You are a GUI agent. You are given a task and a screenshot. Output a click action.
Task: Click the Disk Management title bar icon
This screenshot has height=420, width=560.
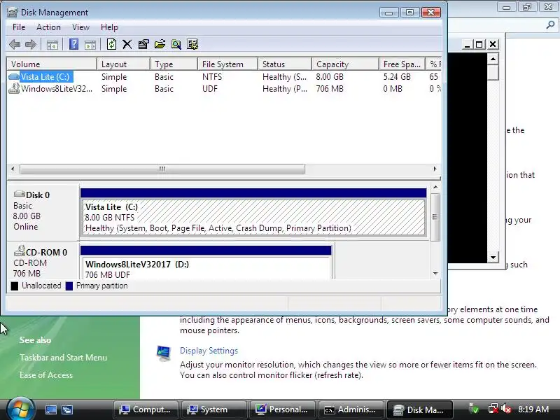click(x=12, y=13)
